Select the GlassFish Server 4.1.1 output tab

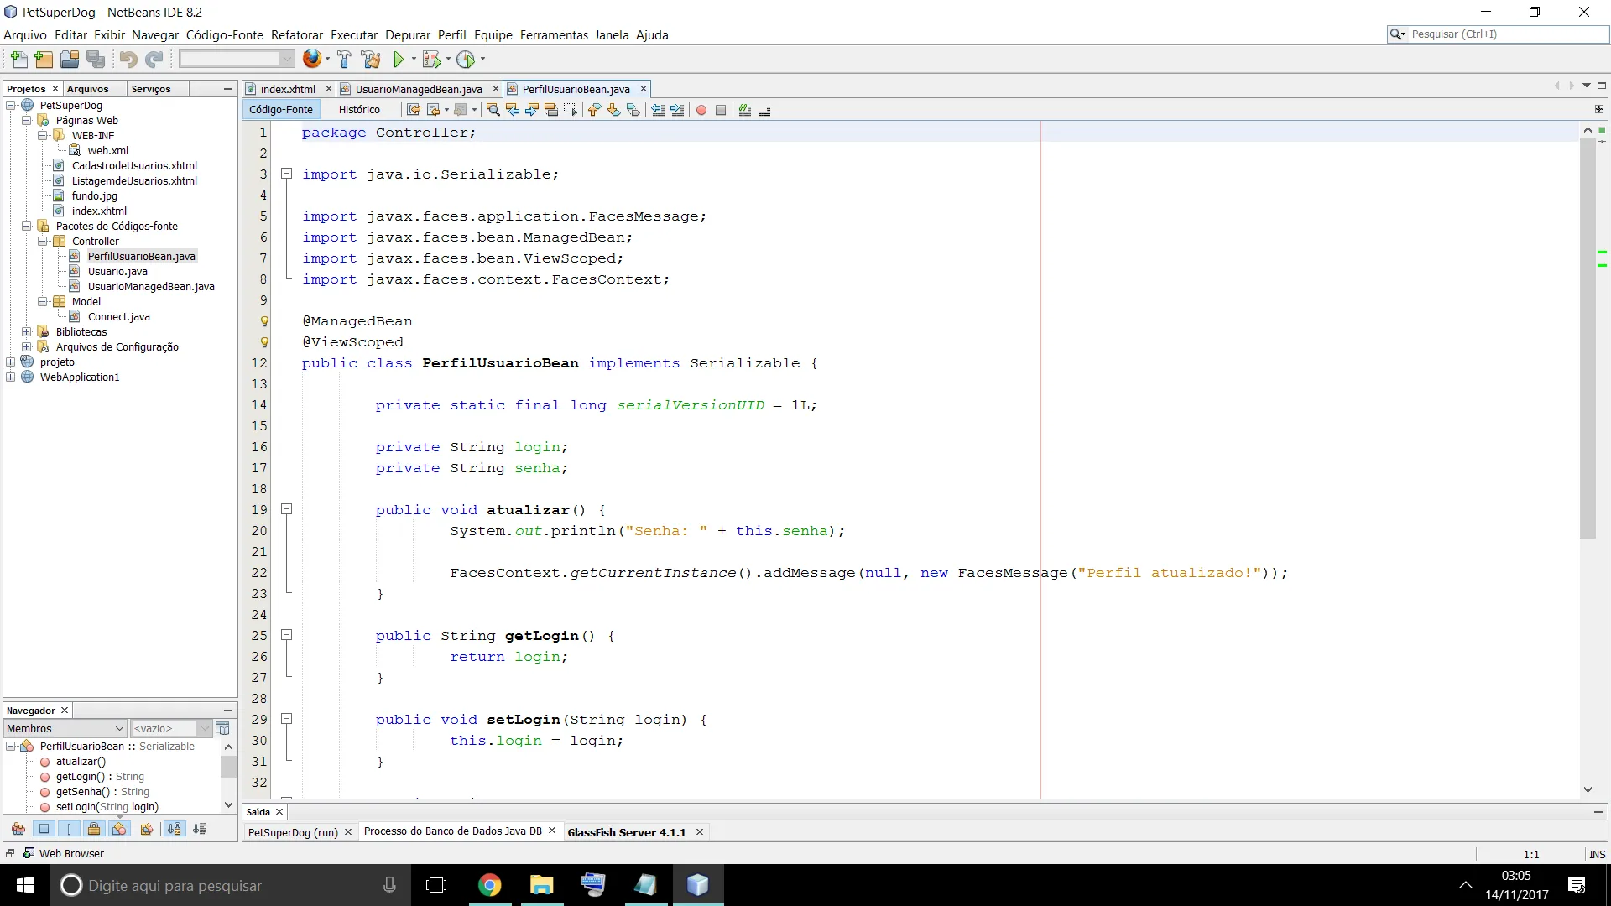(x=627, y=832)
